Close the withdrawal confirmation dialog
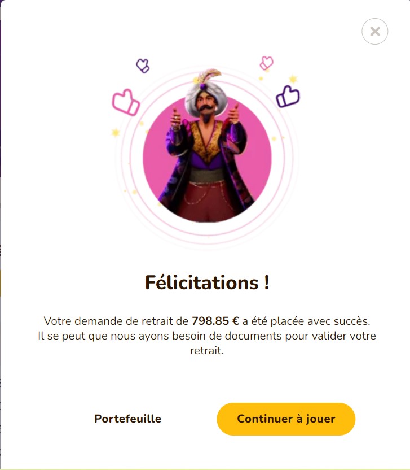The height and width of the screenshot is (470, 410). (x=374, y=32)
